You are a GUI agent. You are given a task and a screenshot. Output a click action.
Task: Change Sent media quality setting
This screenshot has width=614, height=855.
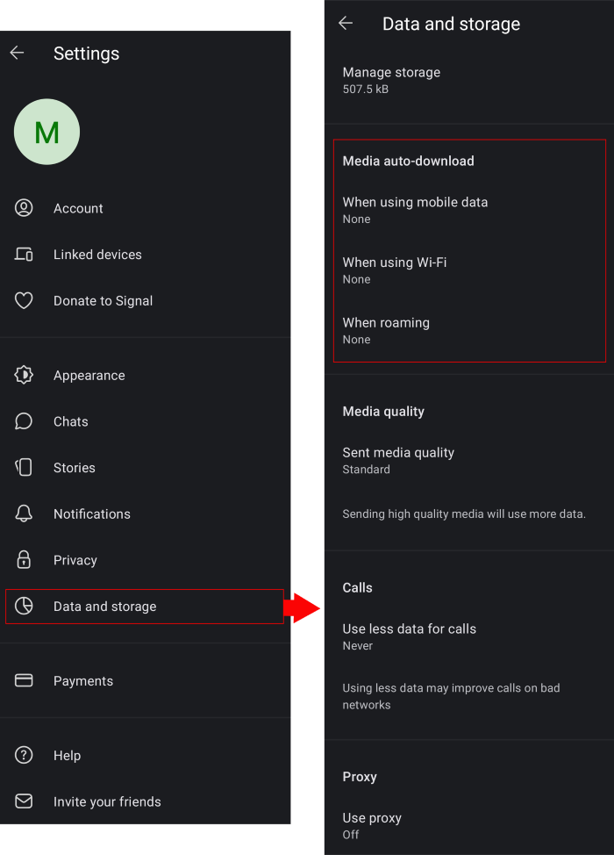tap(398, 460)
